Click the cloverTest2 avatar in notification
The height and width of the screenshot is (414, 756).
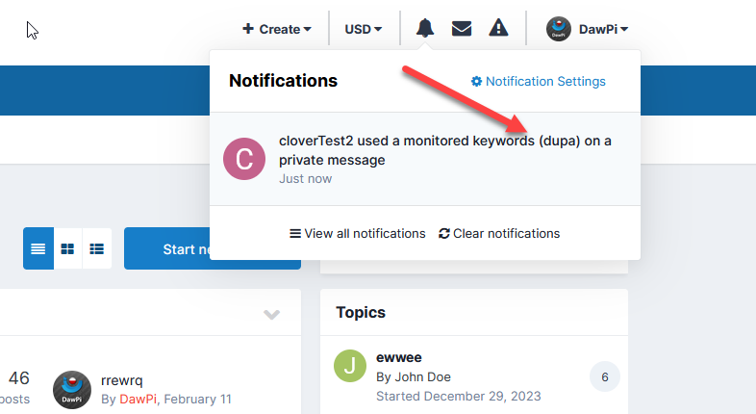[242, 159]
